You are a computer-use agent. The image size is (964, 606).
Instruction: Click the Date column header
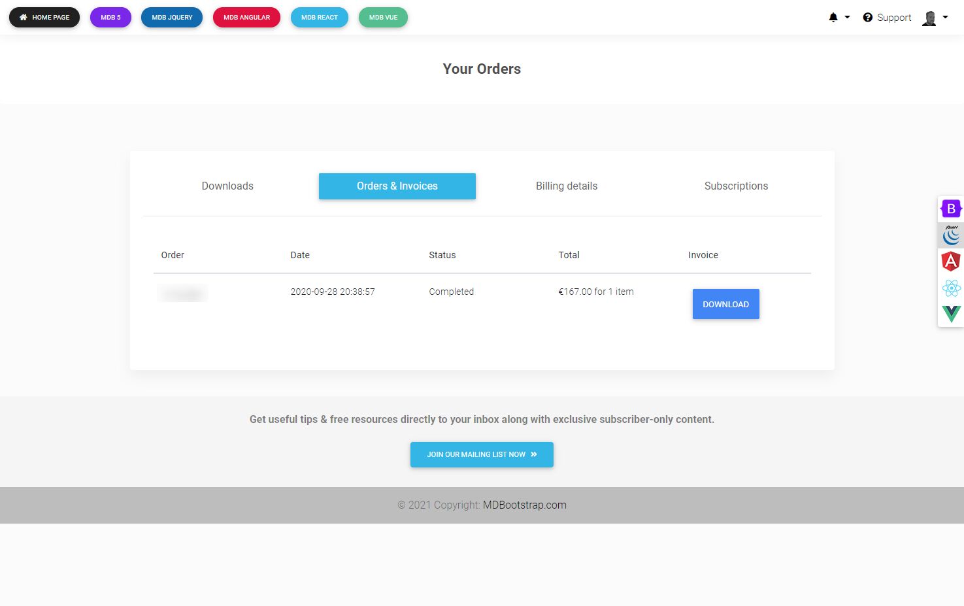coord(300,255)
